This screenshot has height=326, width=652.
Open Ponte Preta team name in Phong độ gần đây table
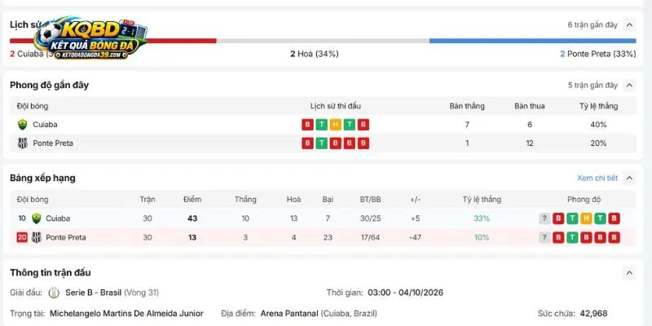pyautogui.click(x=53, y=143)
